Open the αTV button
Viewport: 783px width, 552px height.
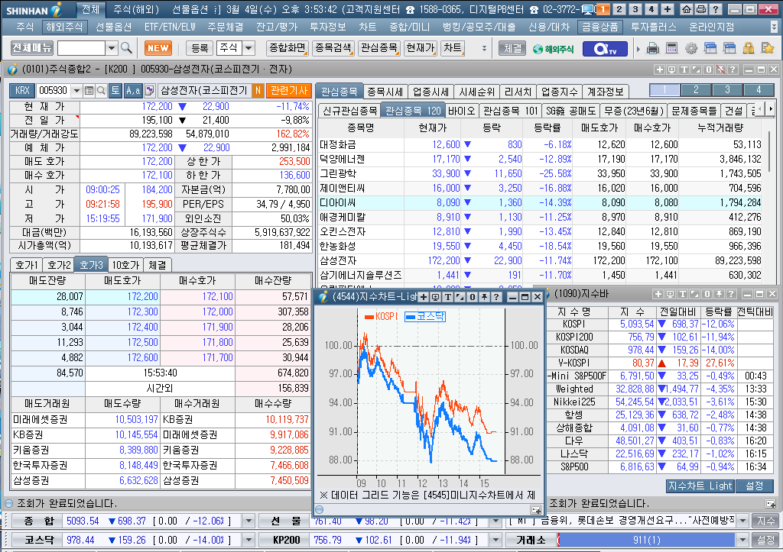click(604, 49)
